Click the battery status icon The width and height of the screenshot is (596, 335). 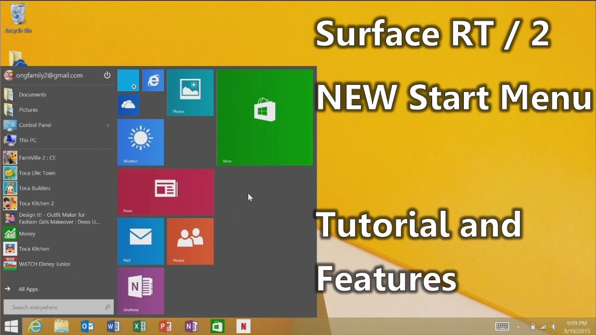[533, 327]
